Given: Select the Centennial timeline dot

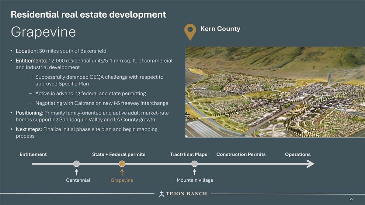Looking at the screenshot, I should click(77, 164).
